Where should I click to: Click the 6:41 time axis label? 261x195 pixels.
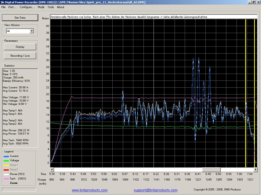(198, 174)
